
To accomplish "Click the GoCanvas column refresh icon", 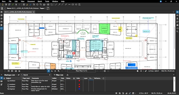I will pyautogui.click(x=103, y=78).
